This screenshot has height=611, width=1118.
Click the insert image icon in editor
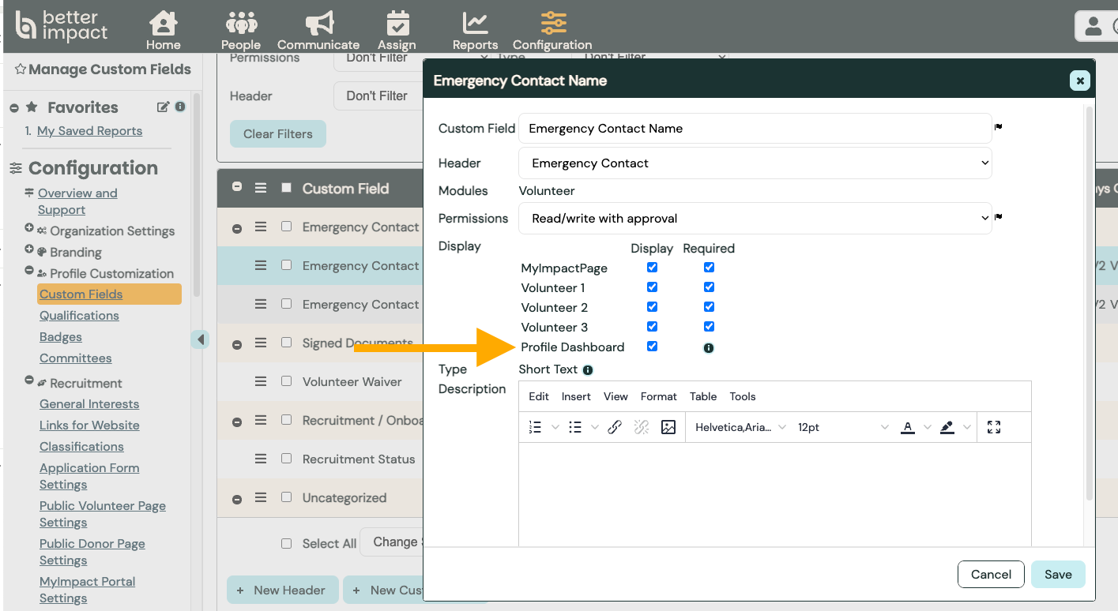click(668, 427)
